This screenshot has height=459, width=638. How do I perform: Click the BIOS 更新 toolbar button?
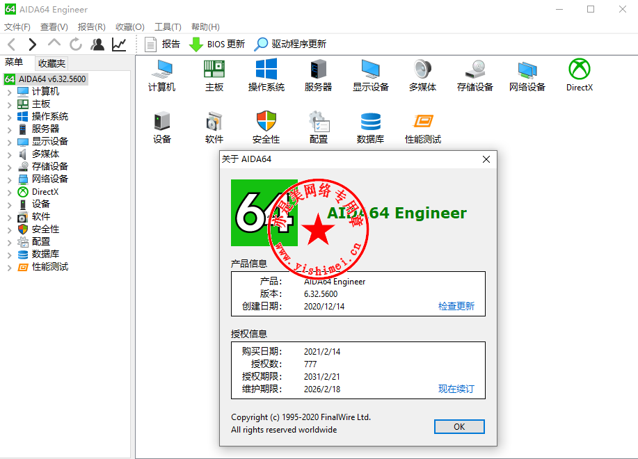[217, 44]
